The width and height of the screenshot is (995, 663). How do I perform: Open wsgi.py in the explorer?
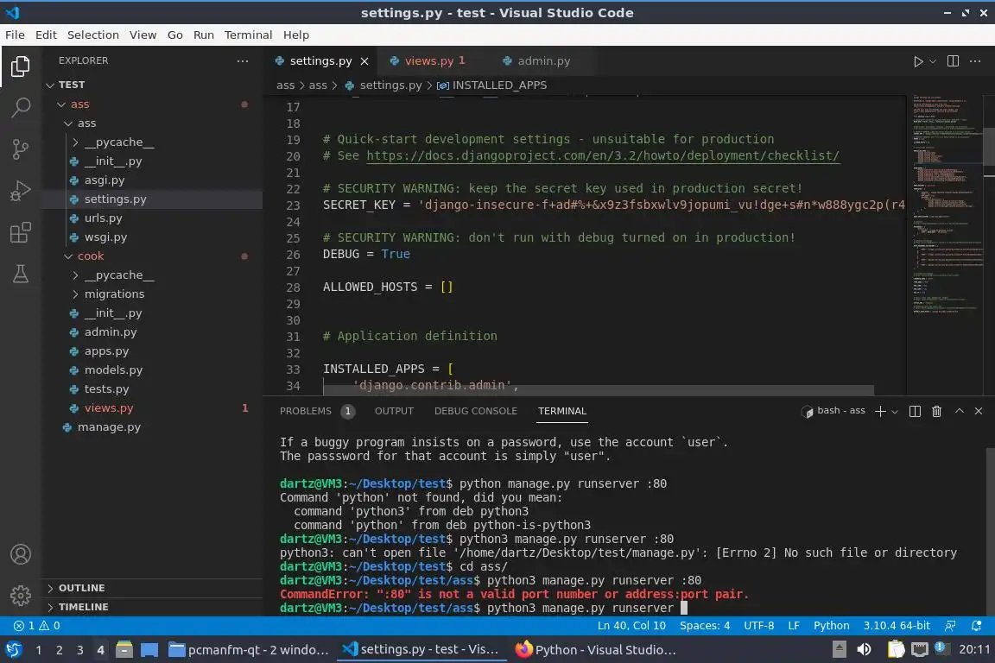click(106, 237)
